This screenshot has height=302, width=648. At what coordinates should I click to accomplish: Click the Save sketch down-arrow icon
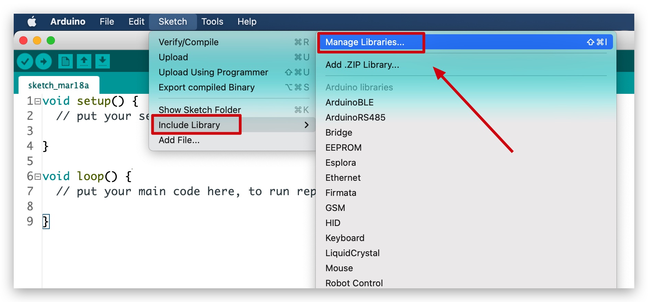pyautogui.click(x=102, y=61)
